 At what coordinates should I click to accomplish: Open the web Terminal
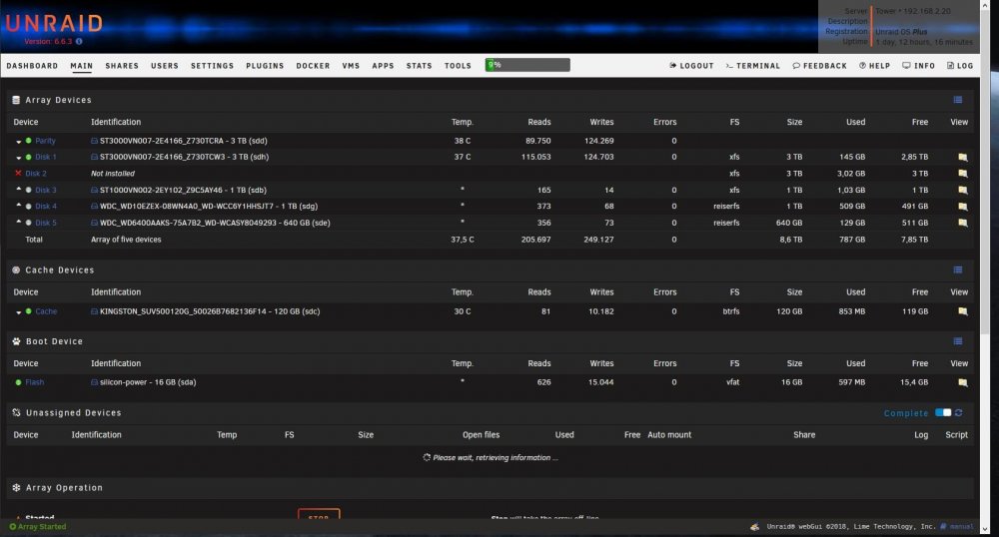click(752, 66)
